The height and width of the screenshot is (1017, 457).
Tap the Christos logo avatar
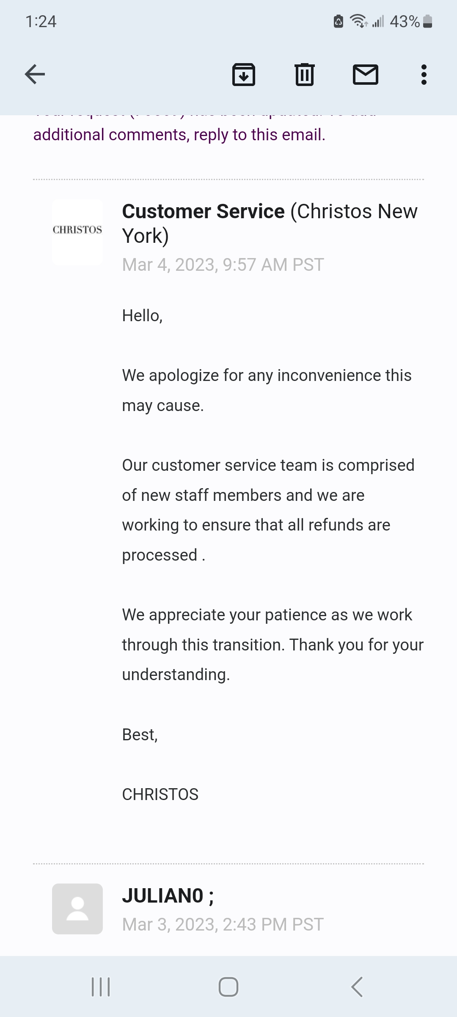[77, 231]
